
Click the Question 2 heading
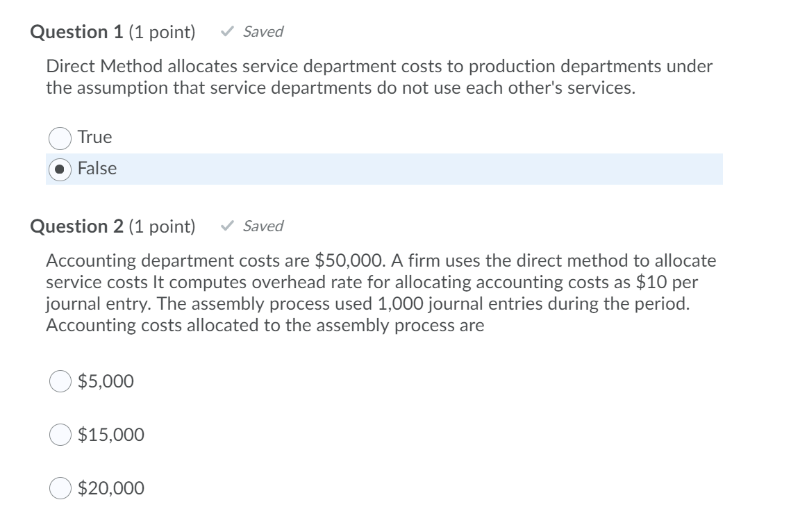tap(78, 226)
